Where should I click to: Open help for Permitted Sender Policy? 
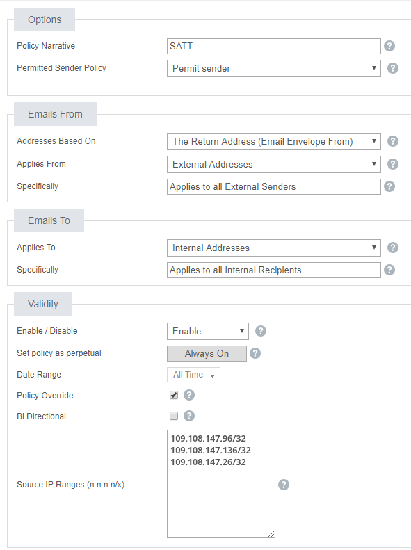(x=393, y=68)
